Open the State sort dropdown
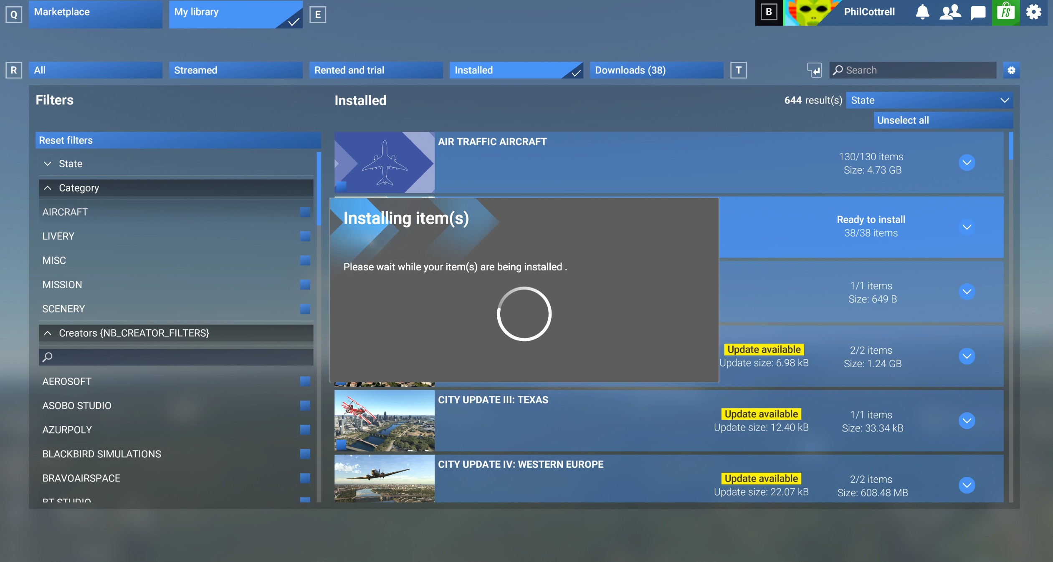The image size is (1053, 562). 929,100
